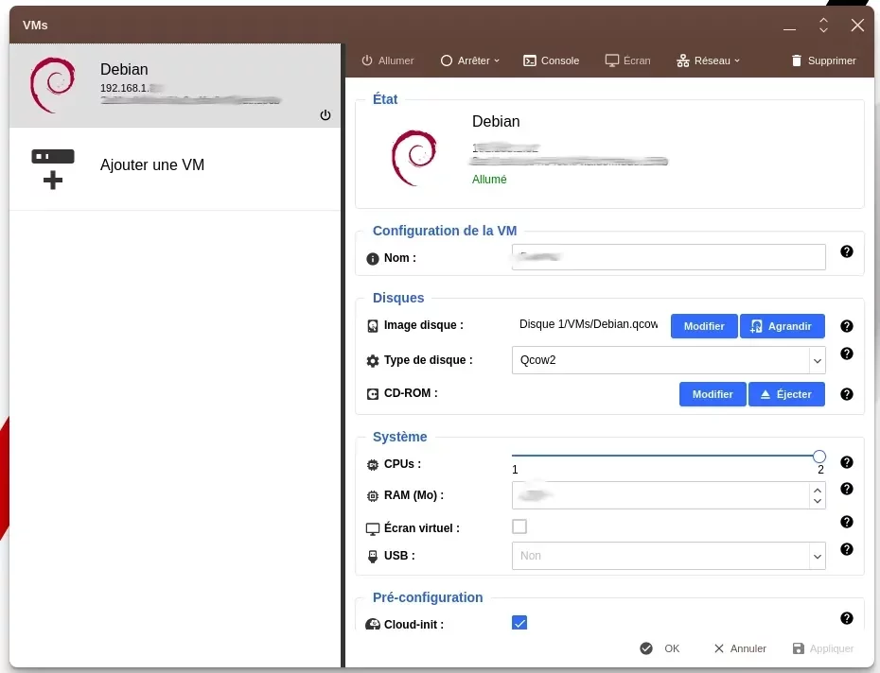Click the OK button

tap(660, 648)
